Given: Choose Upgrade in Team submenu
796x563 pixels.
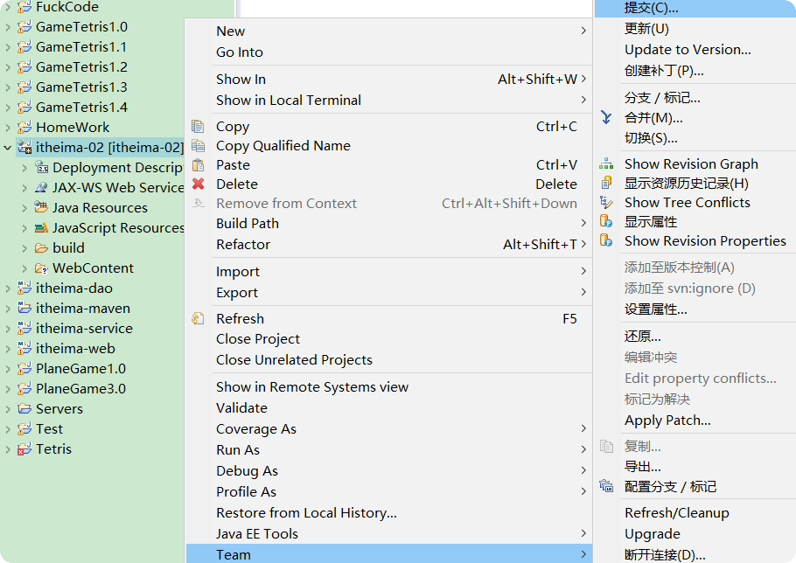Looking at the screenshot, I should pos(695,533).
